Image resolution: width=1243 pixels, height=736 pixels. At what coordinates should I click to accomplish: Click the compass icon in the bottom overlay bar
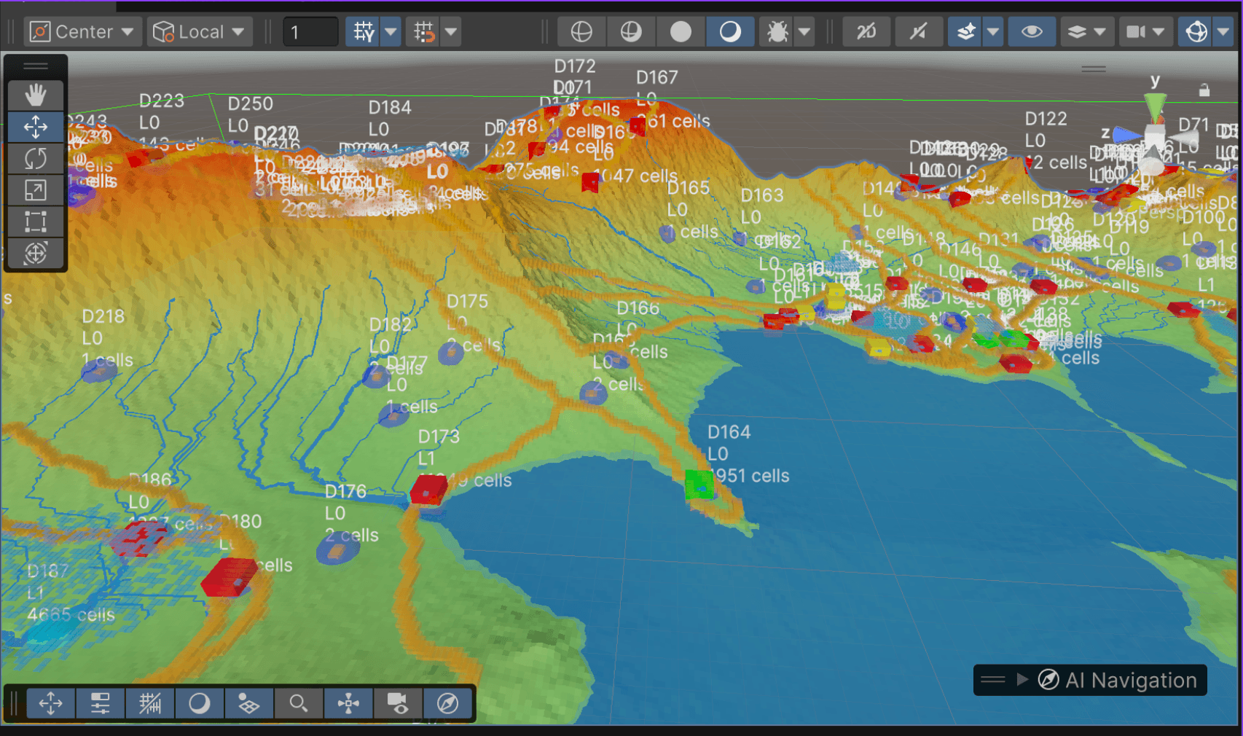tap(447, 703)
